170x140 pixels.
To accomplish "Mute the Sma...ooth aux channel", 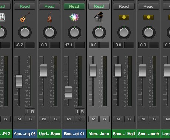I will [143, 119].
